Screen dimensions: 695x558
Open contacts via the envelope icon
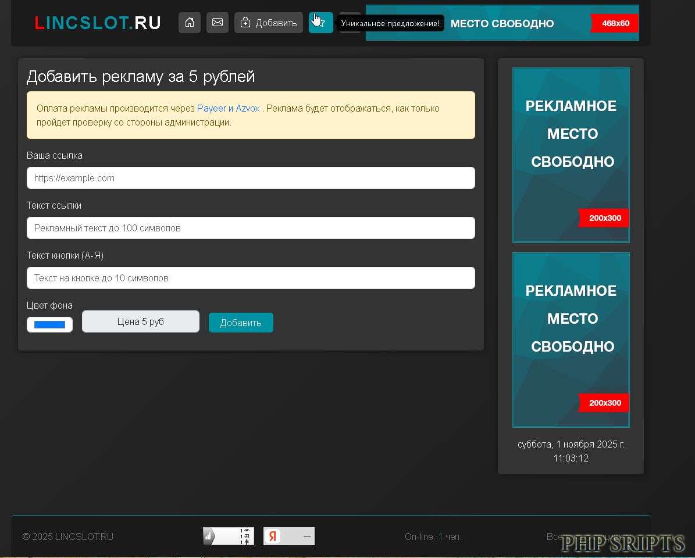pos(217,23)
